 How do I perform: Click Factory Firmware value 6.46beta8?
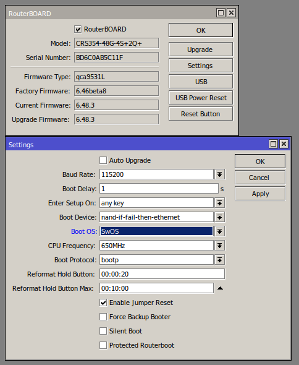117,91
